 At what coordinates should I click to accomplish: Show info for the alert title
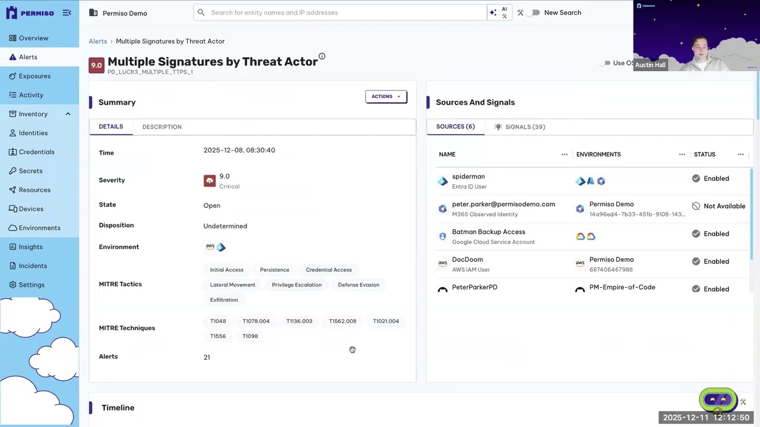coord(322,56)
